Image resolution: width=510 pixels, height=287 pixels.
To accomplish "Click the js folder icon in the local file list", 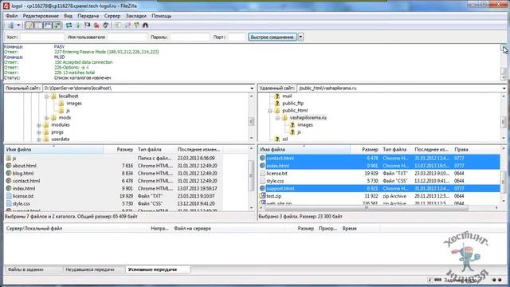I will [9, 158].
